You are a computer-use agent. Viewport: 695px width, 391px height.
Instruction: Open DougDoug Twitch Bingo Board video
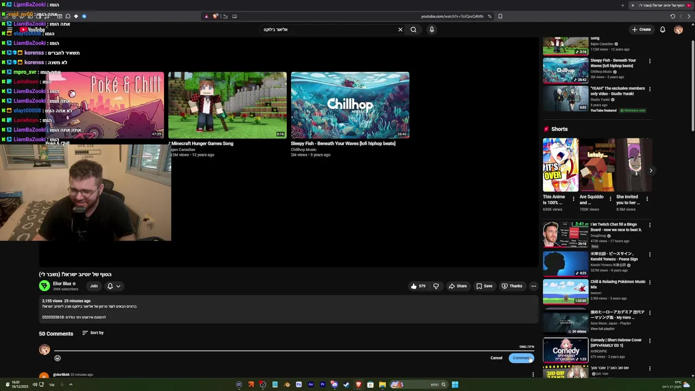(566, 234)
